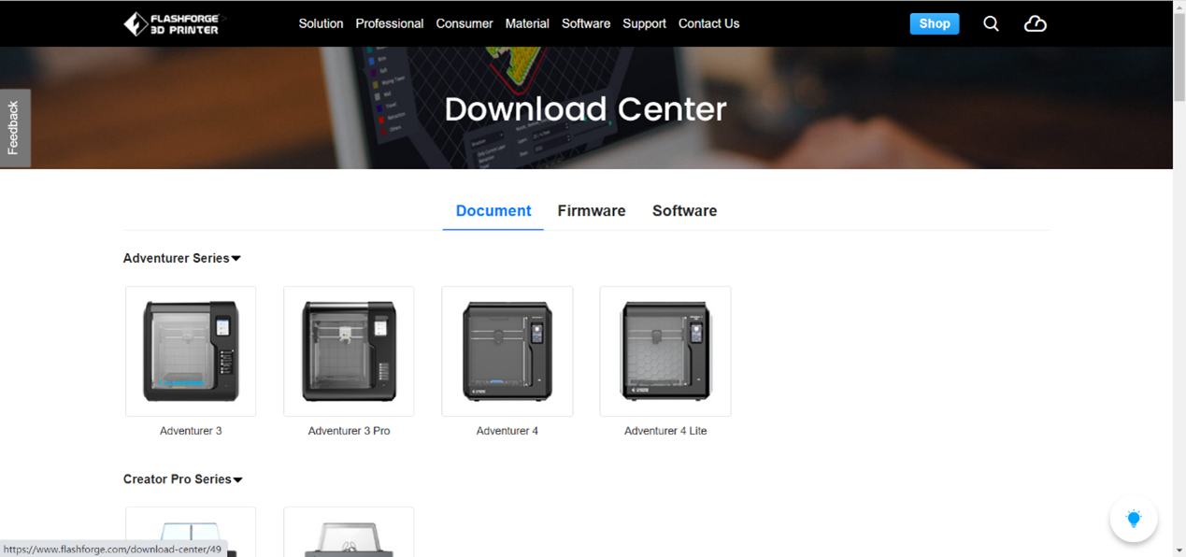Open the lightbulb help bubble
The height and width of the screenshot is (557, 1186).
[1134, 519]
